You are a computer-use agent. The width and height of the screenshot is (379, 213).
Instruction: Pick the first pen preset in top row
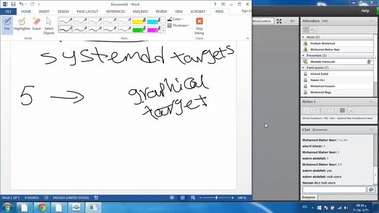pyautogui.click(x=66, y=21)
